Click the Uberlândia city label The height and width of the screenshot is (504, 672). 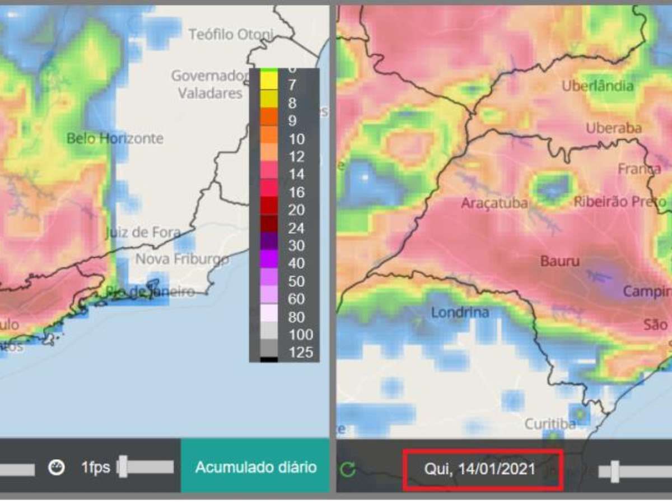click(x=598, y=86)
